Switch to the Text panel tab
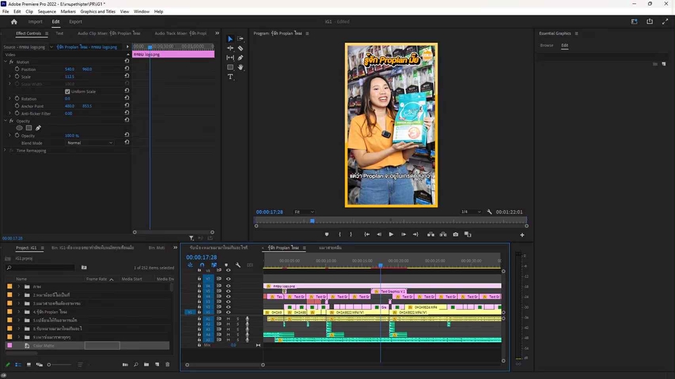The image size is (675, 379). coord(59,33)
